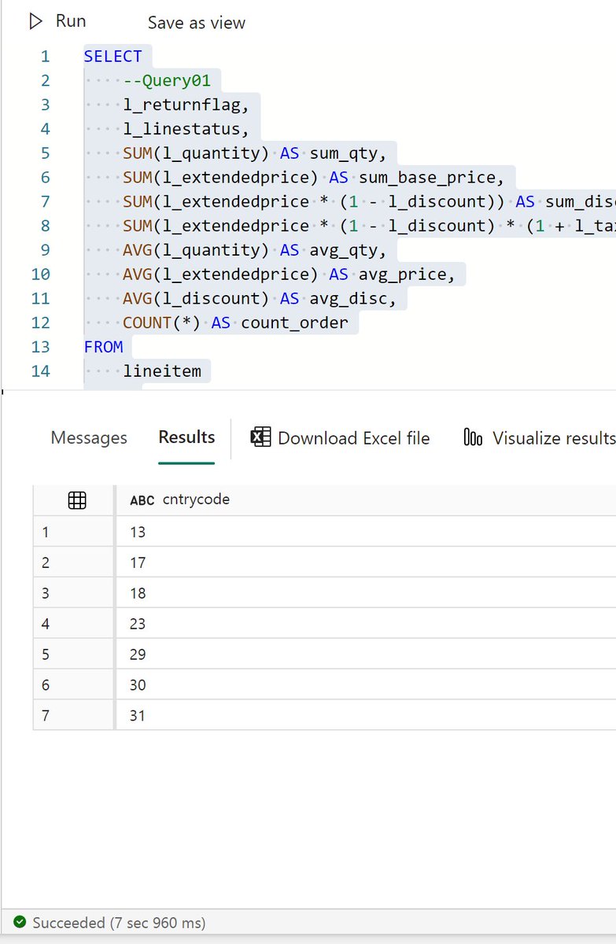Click the avg_price line of code

tap(289, 275)
